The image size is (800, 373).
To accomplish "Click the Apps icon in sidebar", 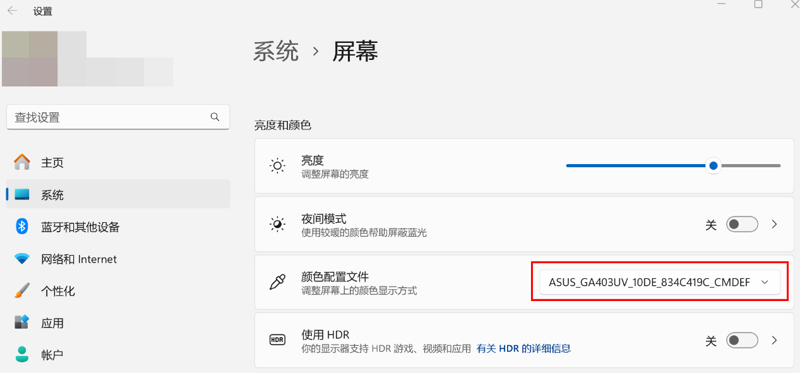I will 22,323.
